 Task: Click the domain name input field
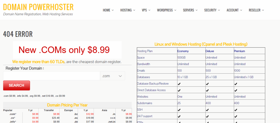click(51, 76)
